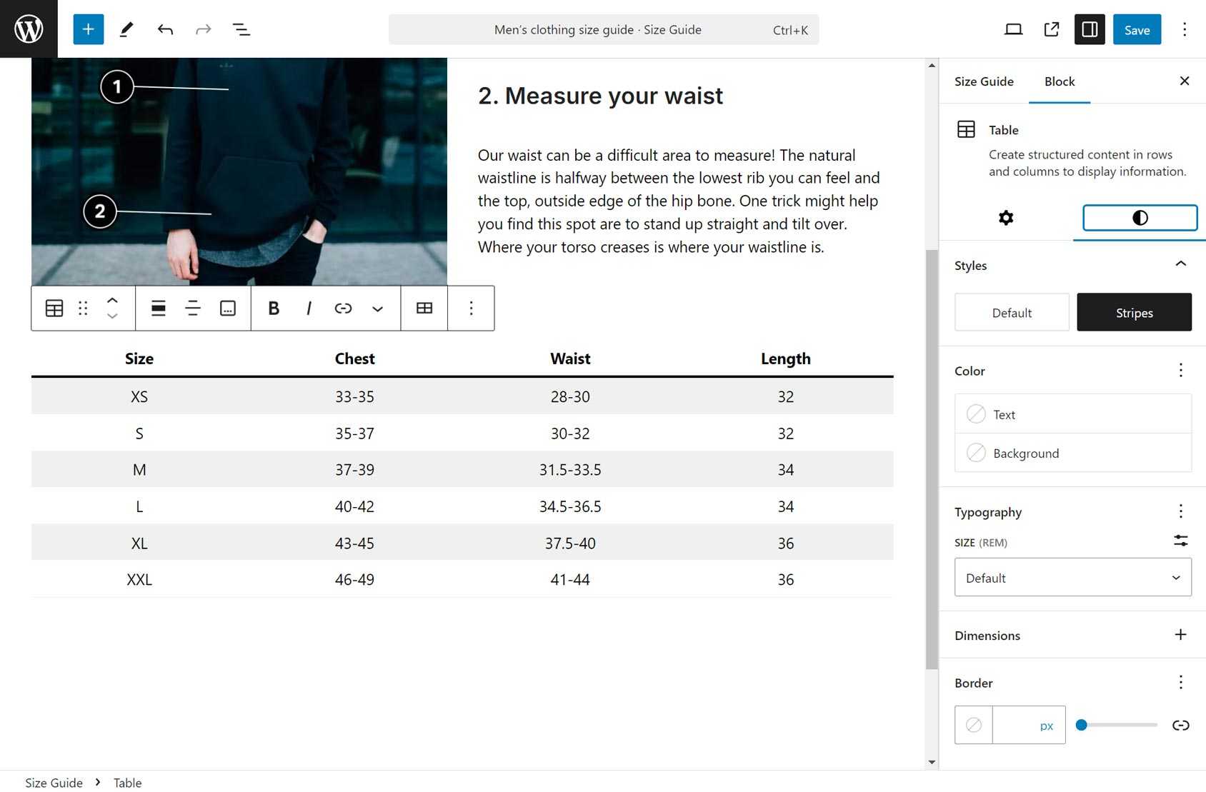1206x792 pixels.
Task: Select Size Guide in the breadcrumb
Action: 54,782
